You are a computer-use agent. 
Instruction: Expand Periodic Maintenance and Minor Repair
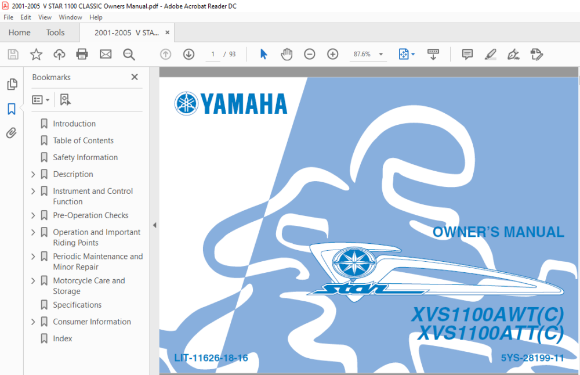33,257
